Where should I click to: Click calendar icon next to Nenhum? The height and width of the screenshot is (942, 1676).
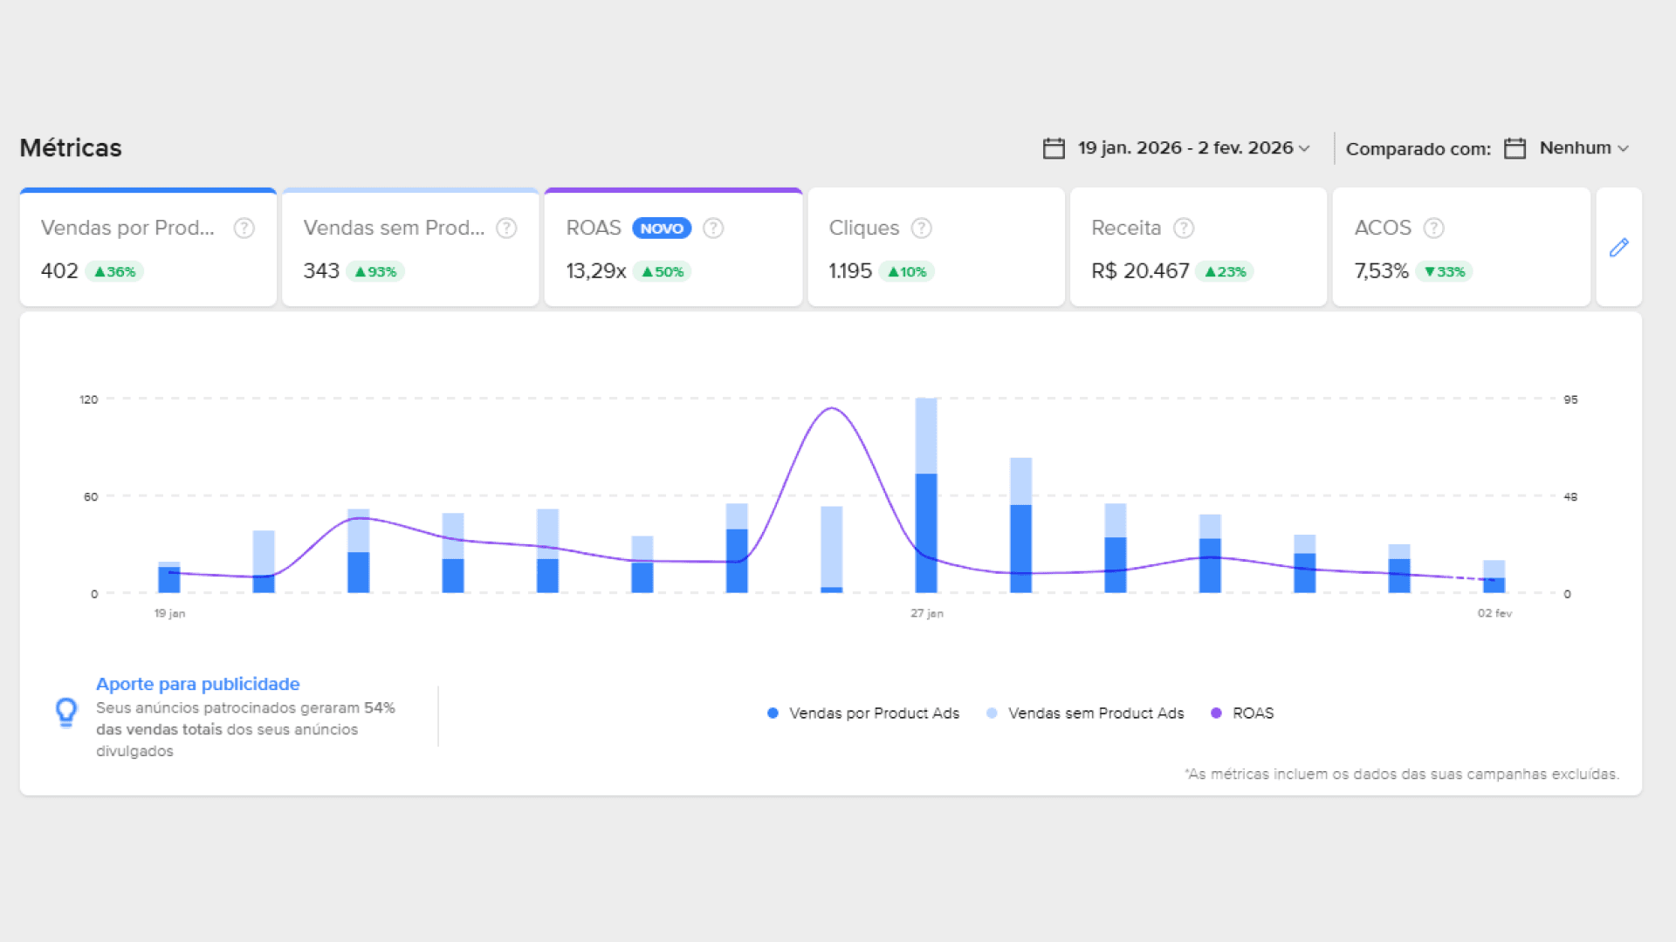click(1515, 148)
